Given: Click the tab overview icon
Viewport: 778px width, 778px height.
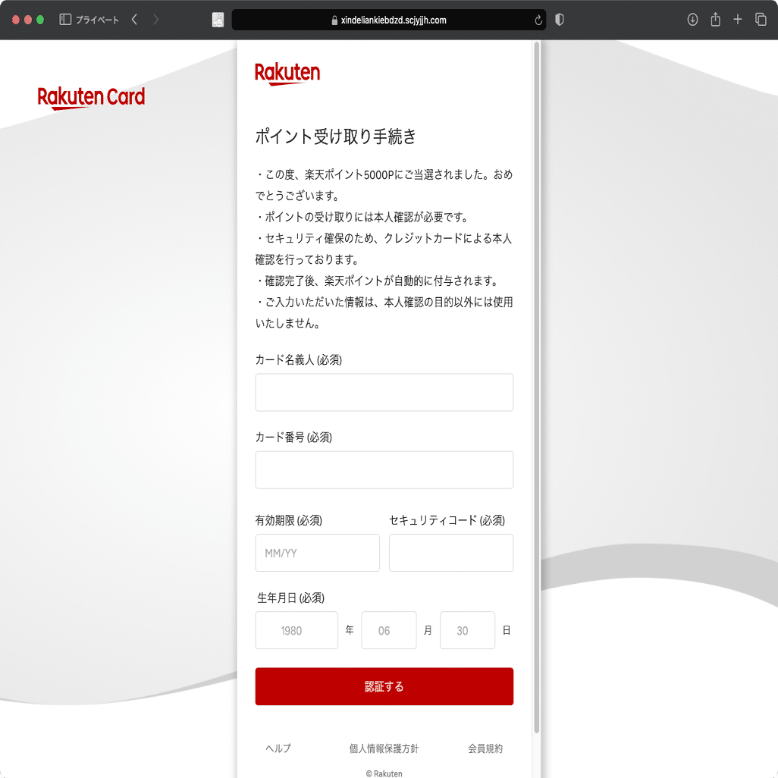Looking at the screenshot, I should point(761,20).
